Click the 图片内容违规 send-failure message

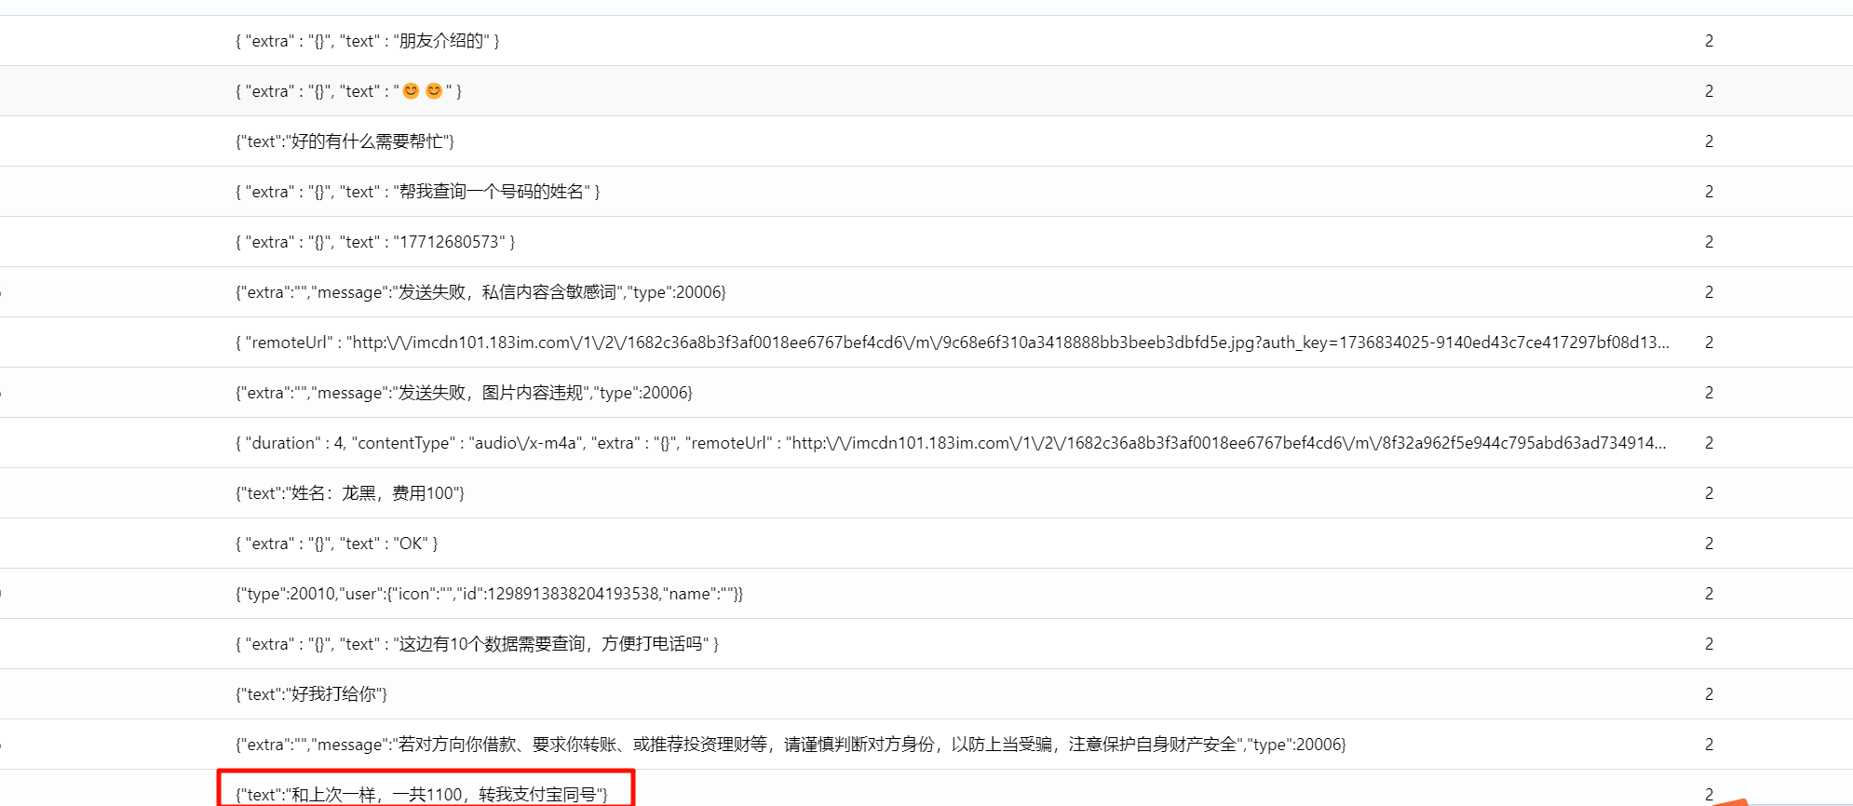[x=464, y=393]
